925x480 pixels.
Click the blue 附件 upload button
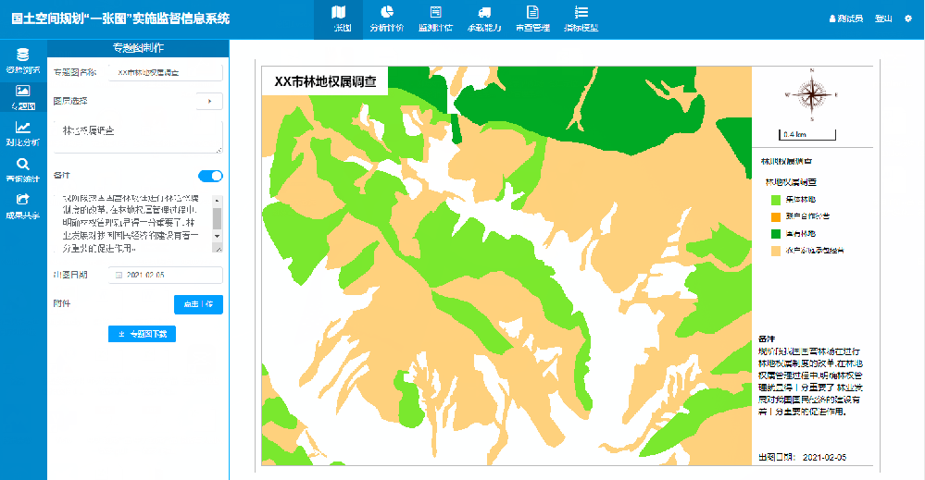[x=198, y=304]
